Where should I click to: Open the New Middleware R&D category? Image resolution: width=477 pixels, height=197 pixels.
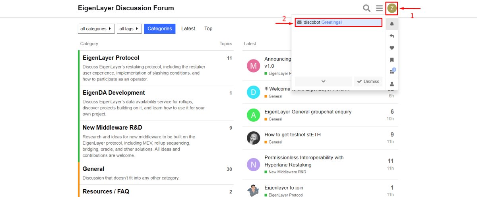click(x=112, y=128)
